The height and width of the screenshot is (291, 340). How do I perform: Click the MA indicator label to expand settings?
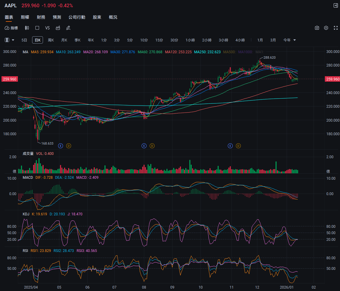[x=25, y=52]
